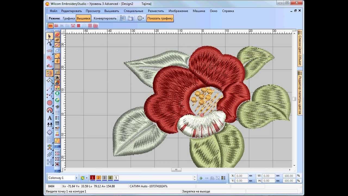Open the Изображение menu
This screenshot has height=196, width=348.
pos(178,11)
